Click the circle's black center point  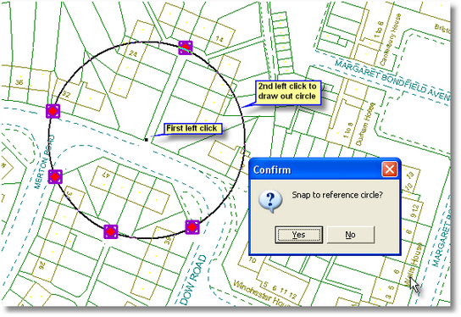pos(146,140)
